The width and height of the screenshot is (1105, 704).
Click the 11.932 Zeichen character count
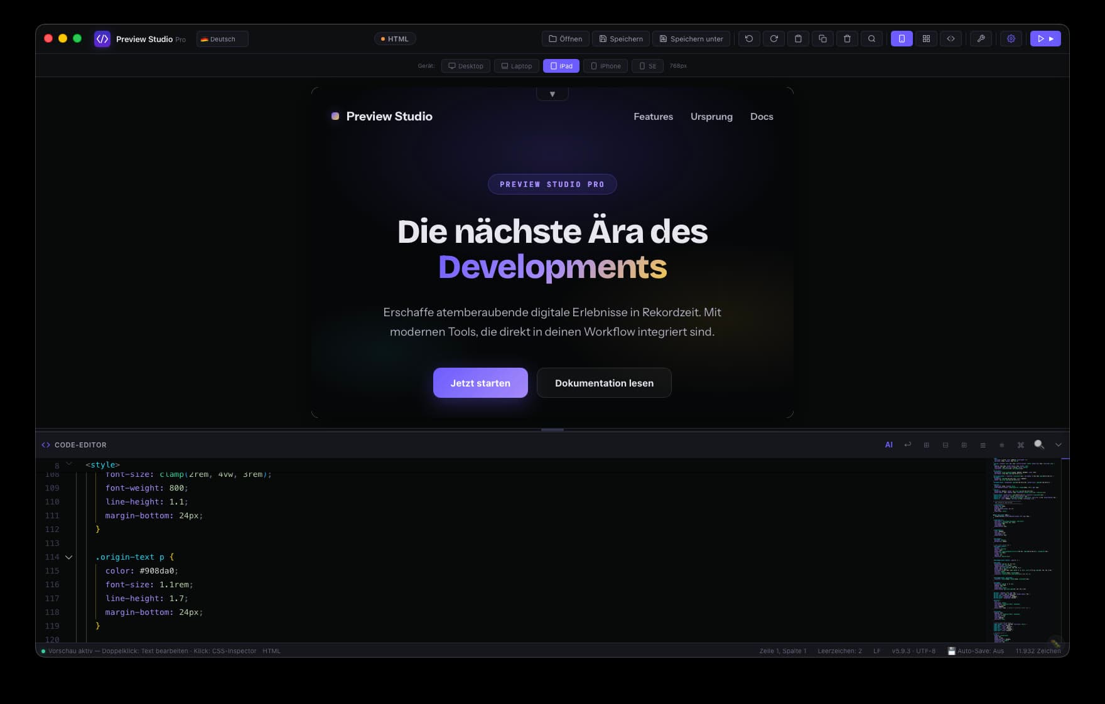point(1038,651)
